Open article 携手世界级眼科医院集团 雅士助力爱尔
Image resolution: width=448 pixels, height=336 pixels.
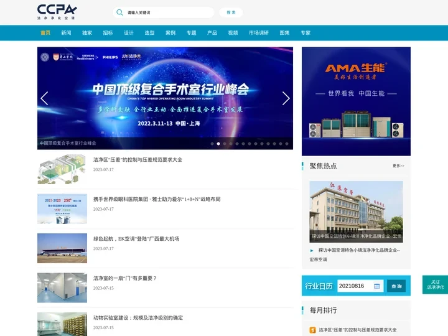(157, 199)
